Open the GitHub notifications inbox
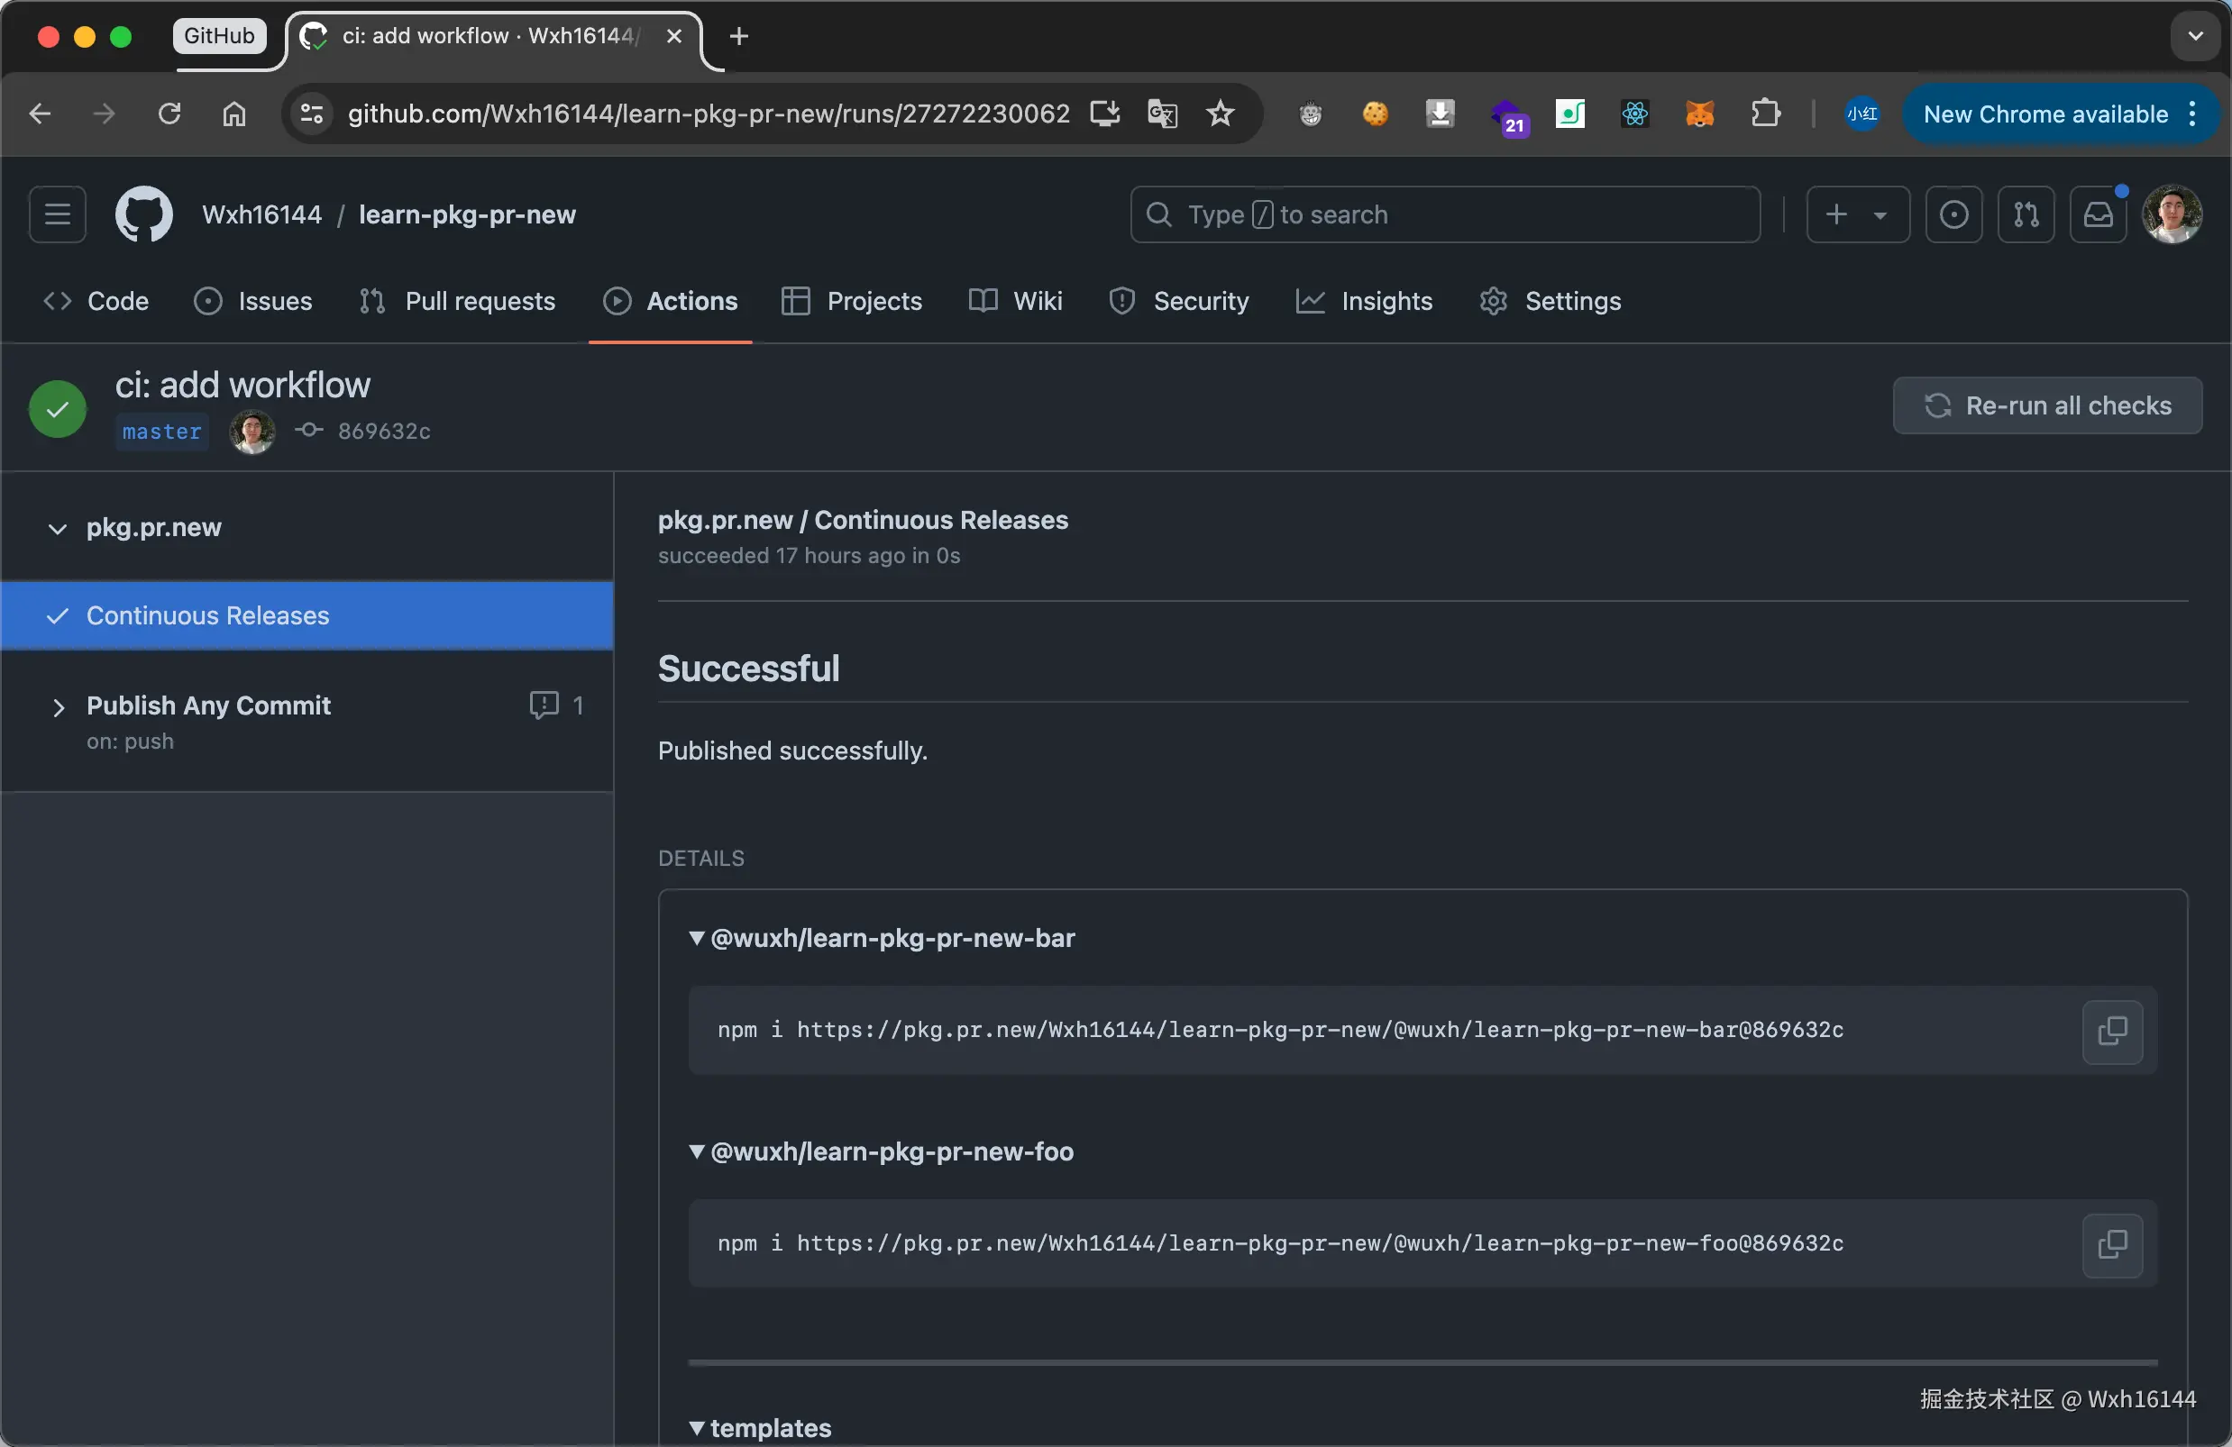The width and height of the screenshot is (2232, 1447). 2098,214
